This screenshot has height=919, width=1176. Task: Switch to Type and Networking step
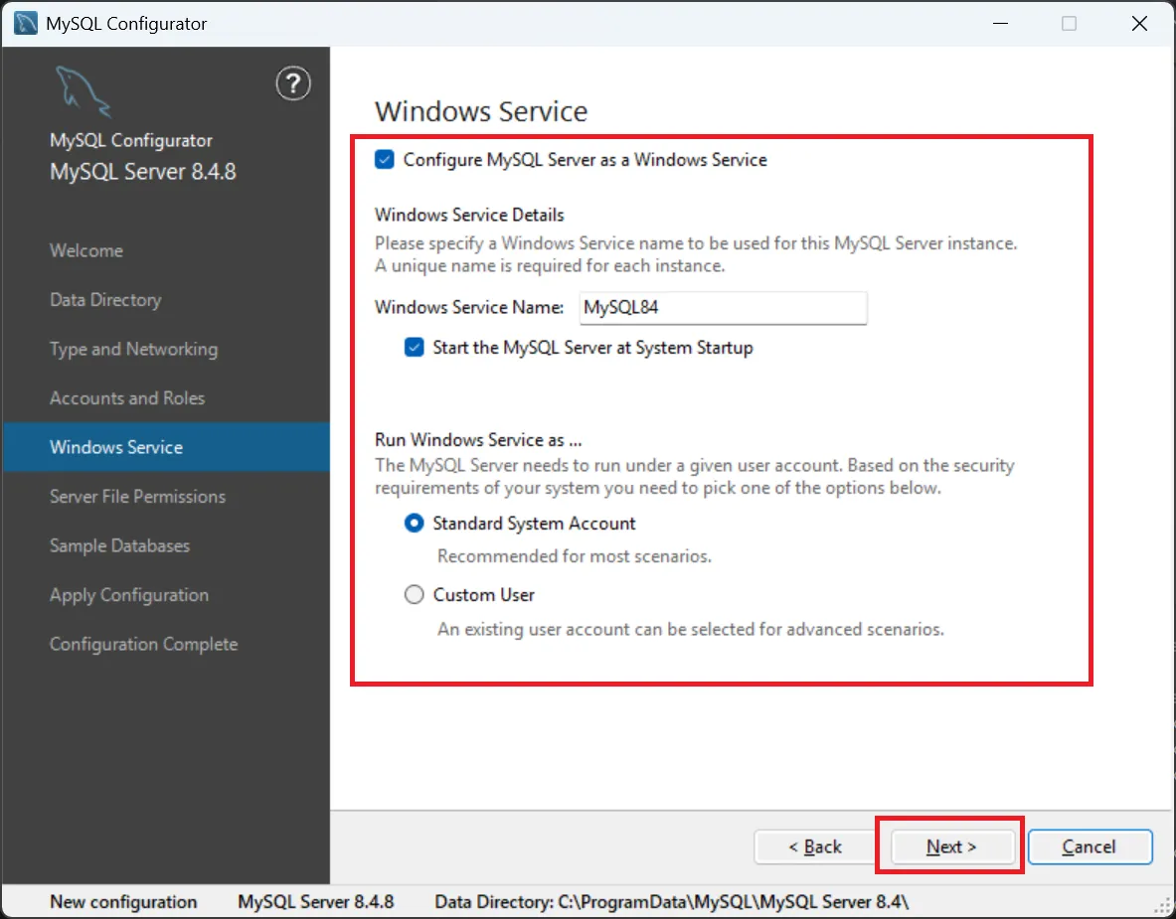click(133, 349)
